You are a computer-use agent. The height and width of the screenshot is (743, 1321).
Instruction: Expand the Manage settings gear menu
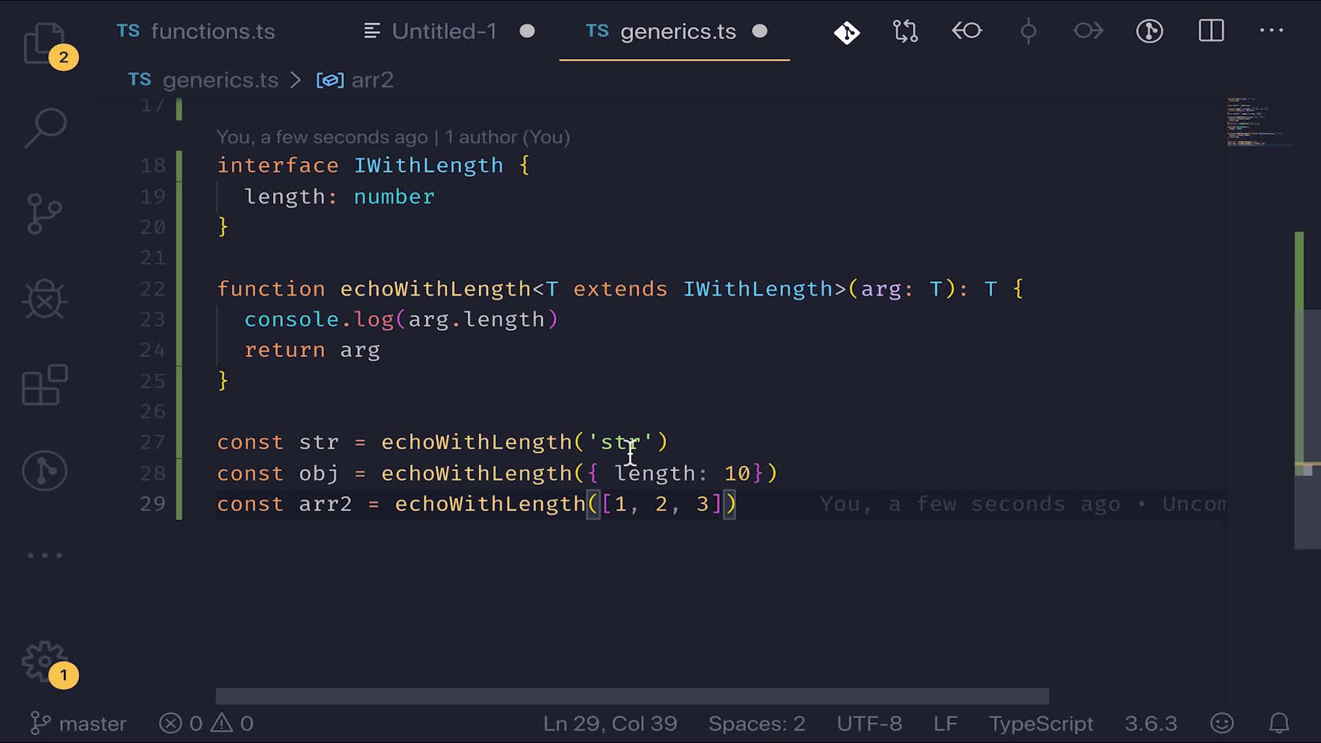(x=45, y=662)
